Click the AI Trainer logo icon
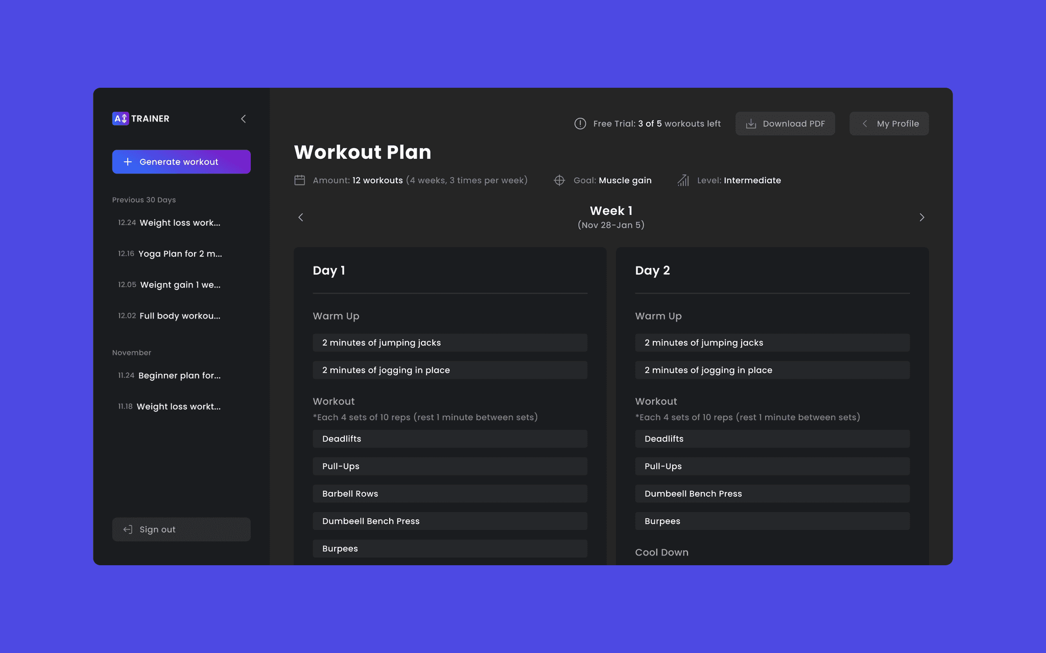The image size is (1046, 653). [x=121, y=118]
